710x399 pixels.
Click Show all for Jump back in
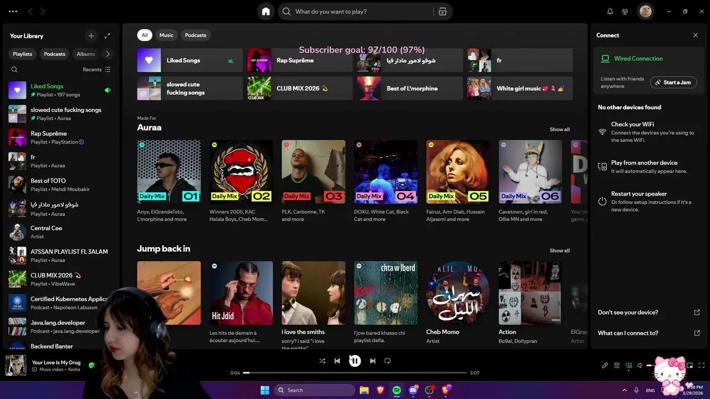point(560,250)
